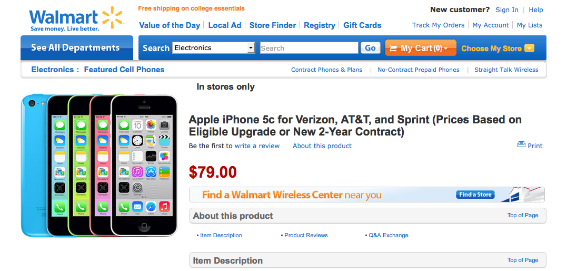Click Top of Page beside About this product

522,215
